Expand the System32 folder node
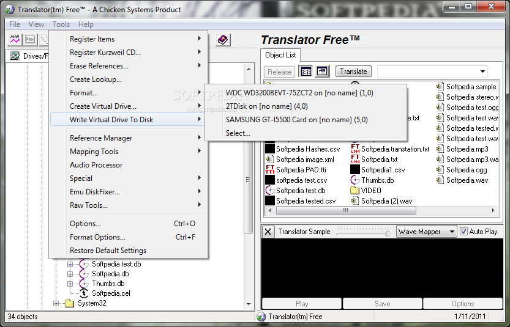The height and width of the screenshot is (327, 510). click(56, 304)
